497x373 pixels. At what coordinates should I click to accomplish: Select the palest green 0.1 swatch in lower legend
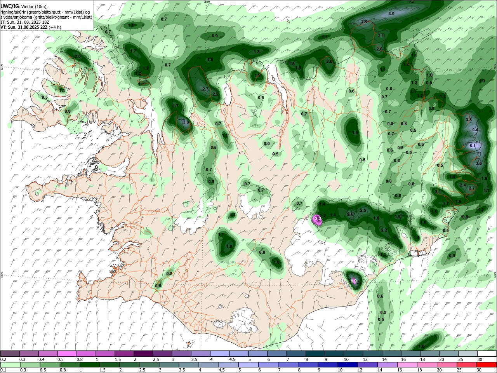tap(10, 365)
